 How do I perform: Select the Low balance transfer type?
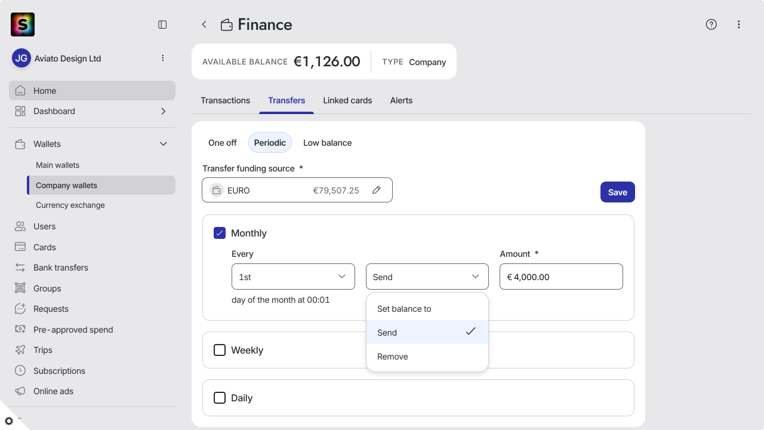(x=328, y=143)
